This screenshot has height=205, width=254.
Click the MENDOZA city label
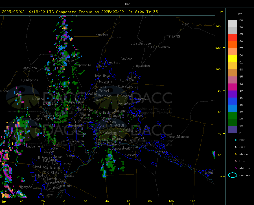75,103
